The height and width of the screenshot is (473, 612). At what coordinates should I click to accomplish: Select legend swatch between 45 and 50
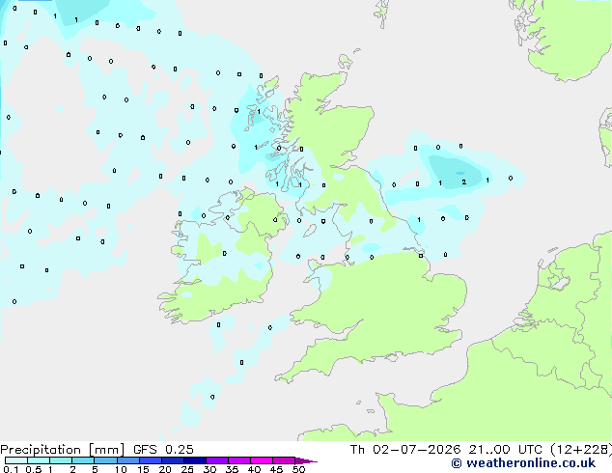point(284,460)
